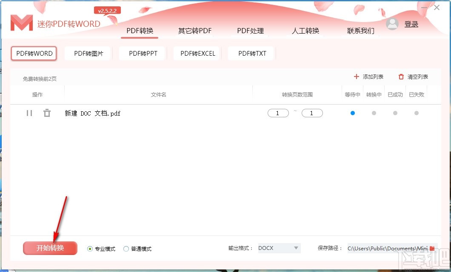The image size is (451, 272).
Task: Select 普通模式 radio button
Action: click(x=126, y=249)
